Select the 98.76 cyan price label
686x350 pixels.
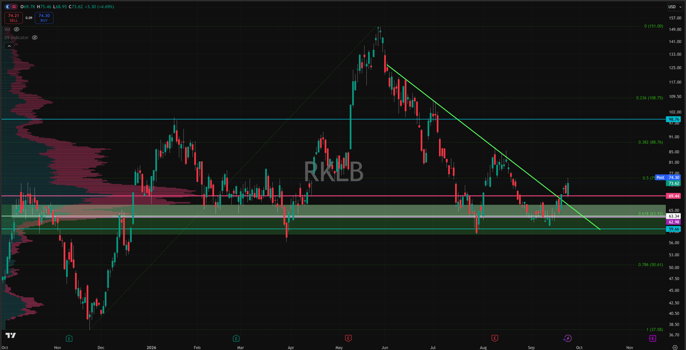tap(672, 119)
